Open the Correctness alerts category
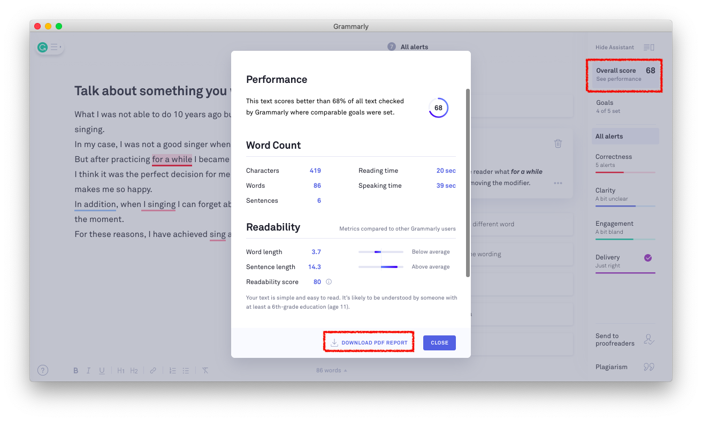 (x=625, y=163)
